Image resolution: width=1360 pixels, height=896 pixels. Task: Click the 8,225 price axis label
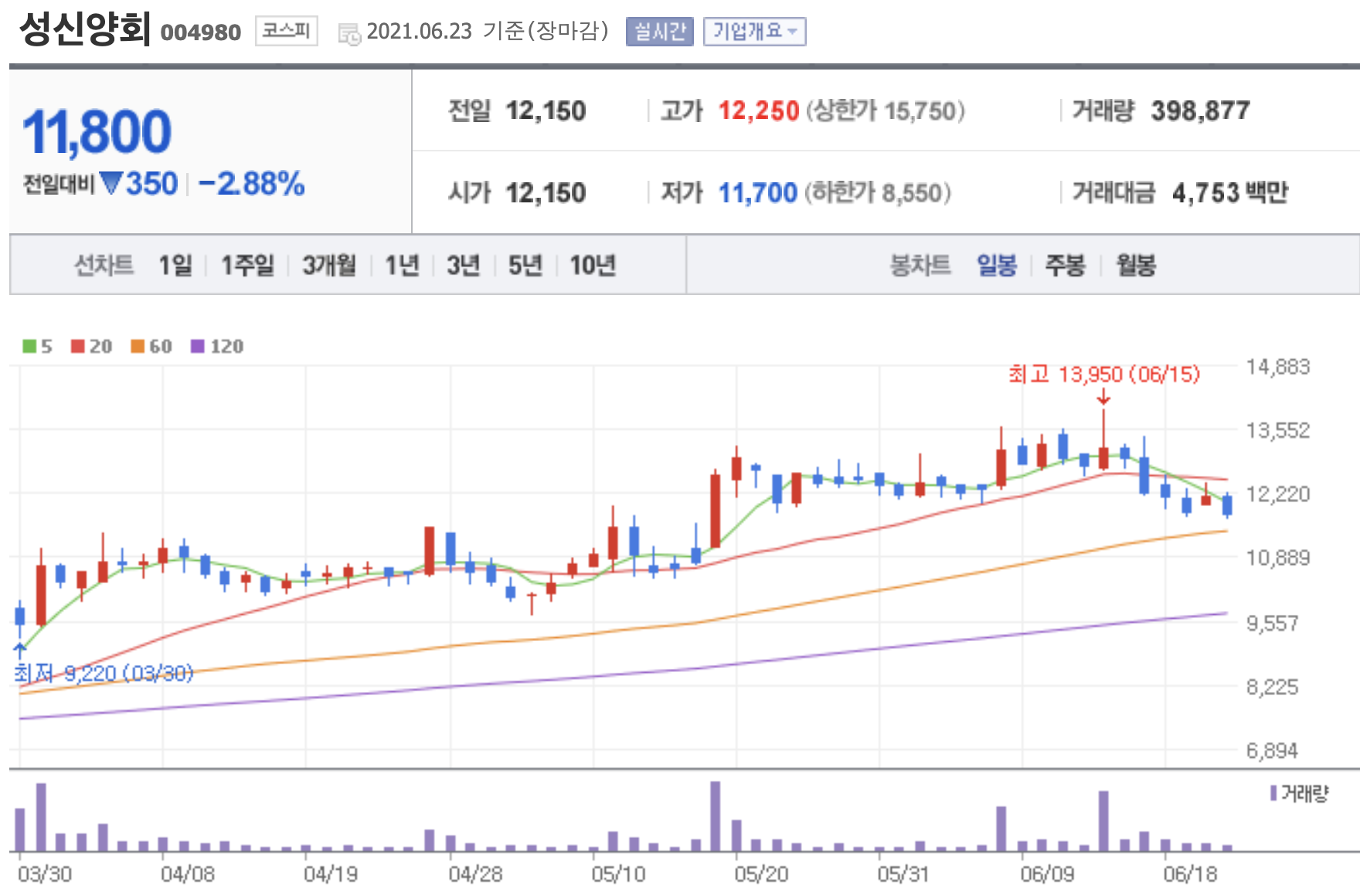coord(1272,687)
